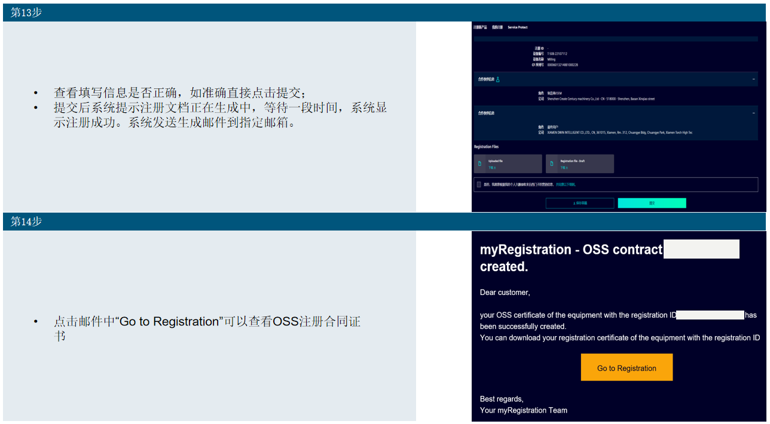The image size is (770, 424).
Task: Open the 注册新产品 menu item
Action: click(479, 27)
